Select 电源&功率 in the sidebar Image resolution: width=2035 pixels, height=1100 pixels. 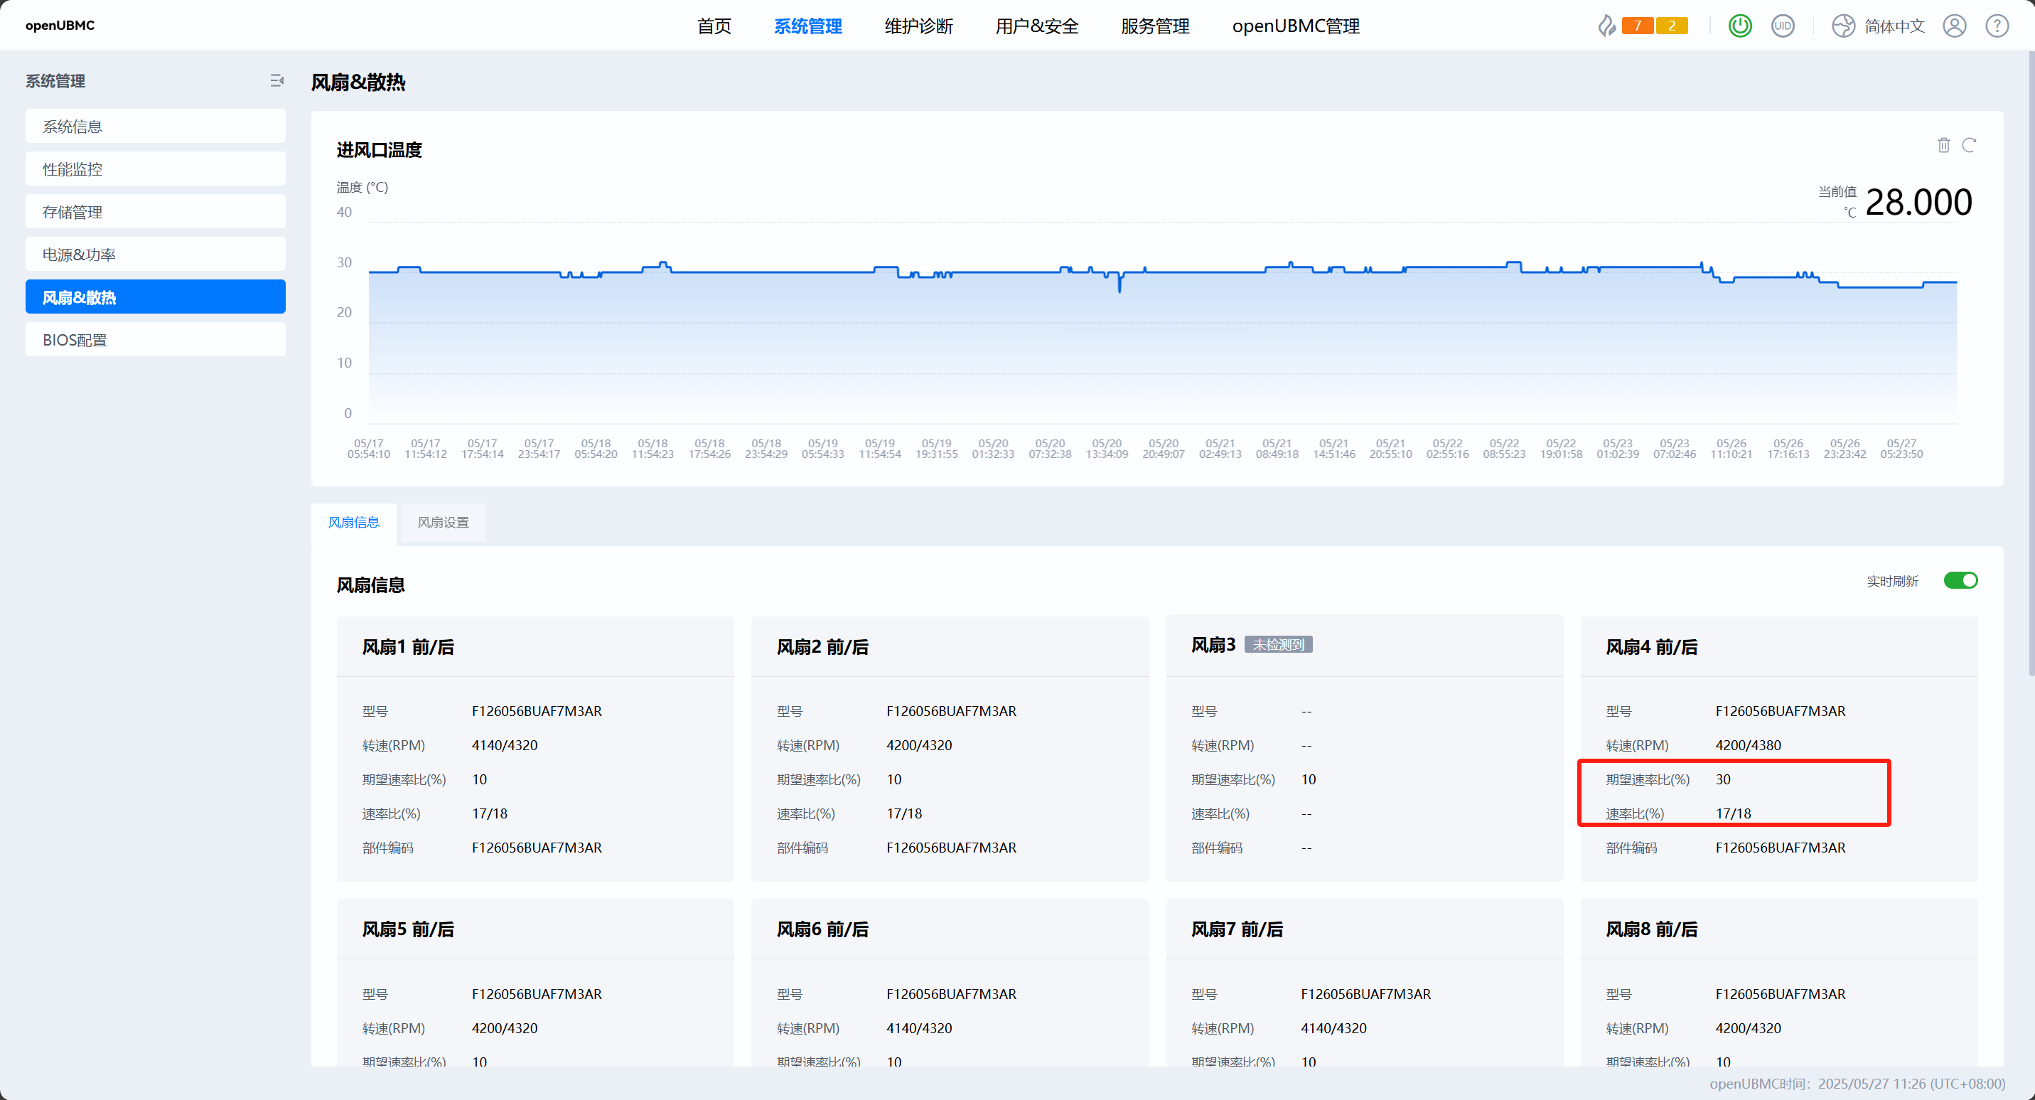155,255
